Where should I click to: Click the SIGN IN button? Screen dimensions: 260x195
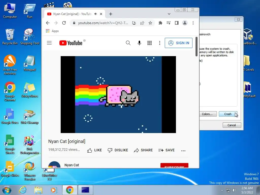click(x=178, y=43)
